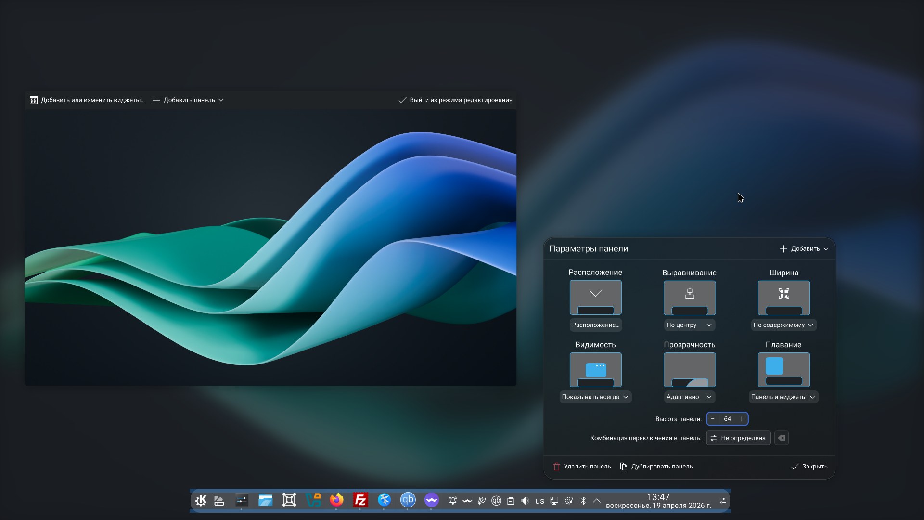The image size is (924, 520).
Task: Click the Дублировать панель button
Action: (656, 467)
